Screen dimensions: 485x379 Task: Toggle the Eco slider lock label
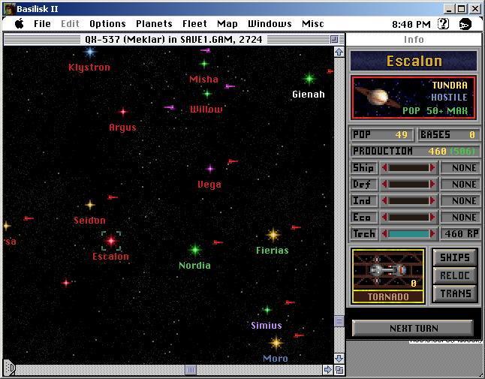click(363, 218)
